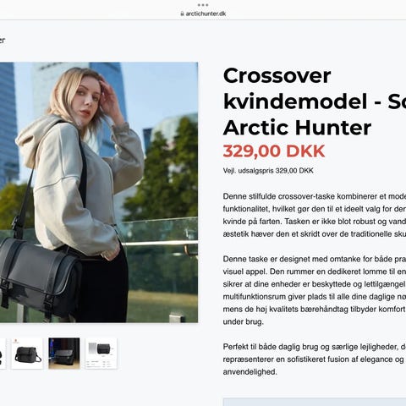Click the padlock icon beside arctichunter.dk
Viewport: 406px width, 406px height.
[x=182, y=14]
